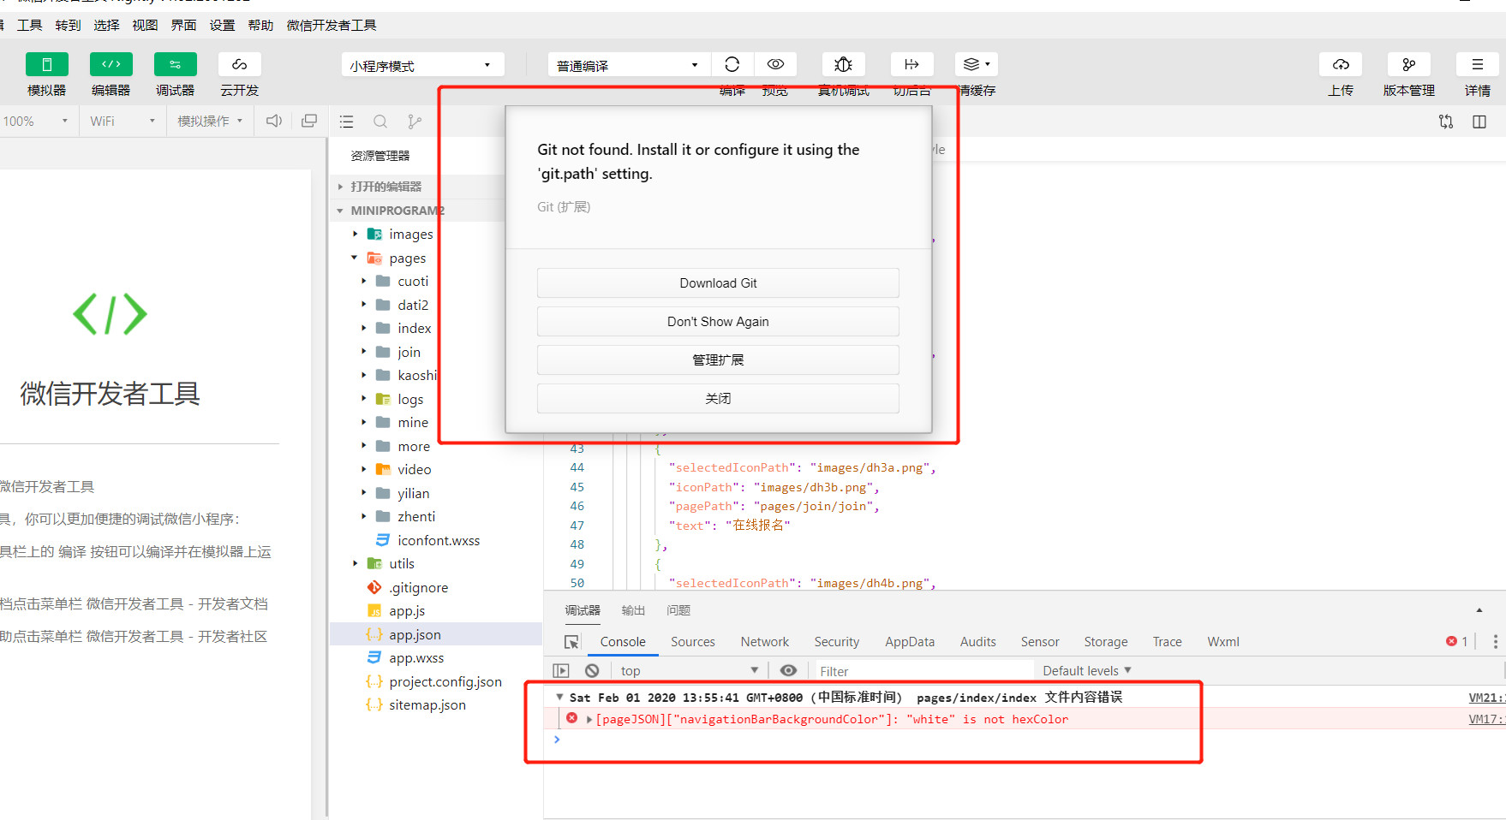
Task: Open the WiFi network dropdown
Action: pos(123,122)
